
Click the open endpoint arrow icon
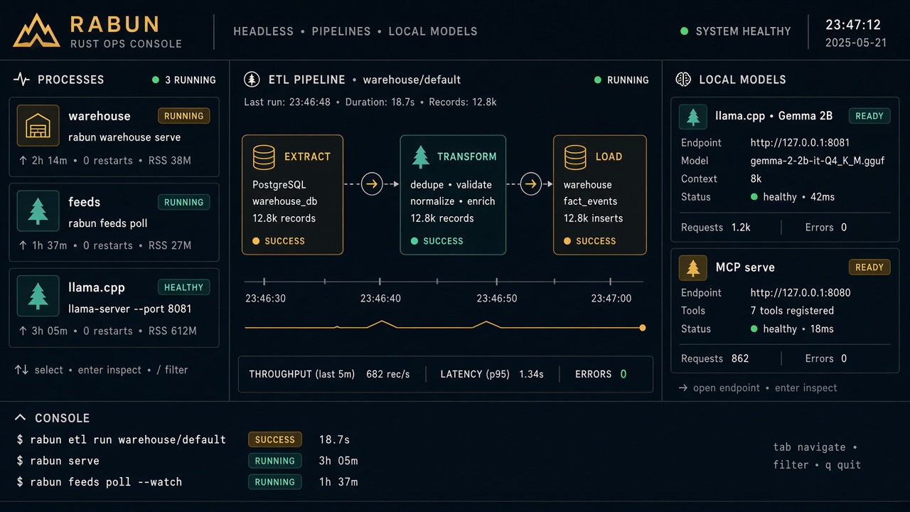[x=682, y=388]
